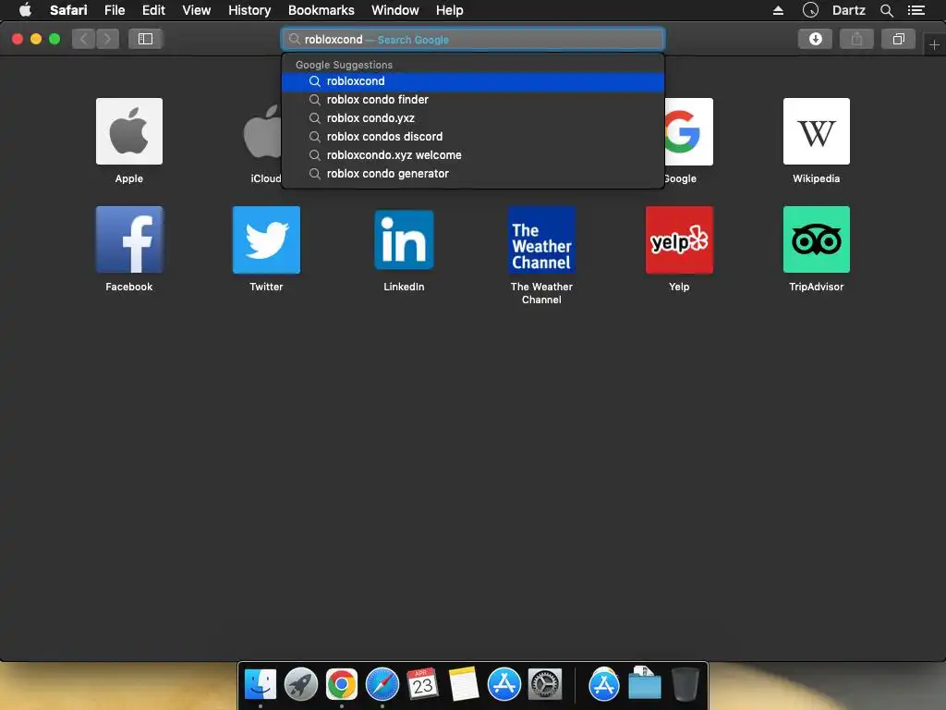The height and width of the screenshot is (710, 946).
Task: Go back with the left arrow button
Action: pyautogui.click(x=84, y=39)
